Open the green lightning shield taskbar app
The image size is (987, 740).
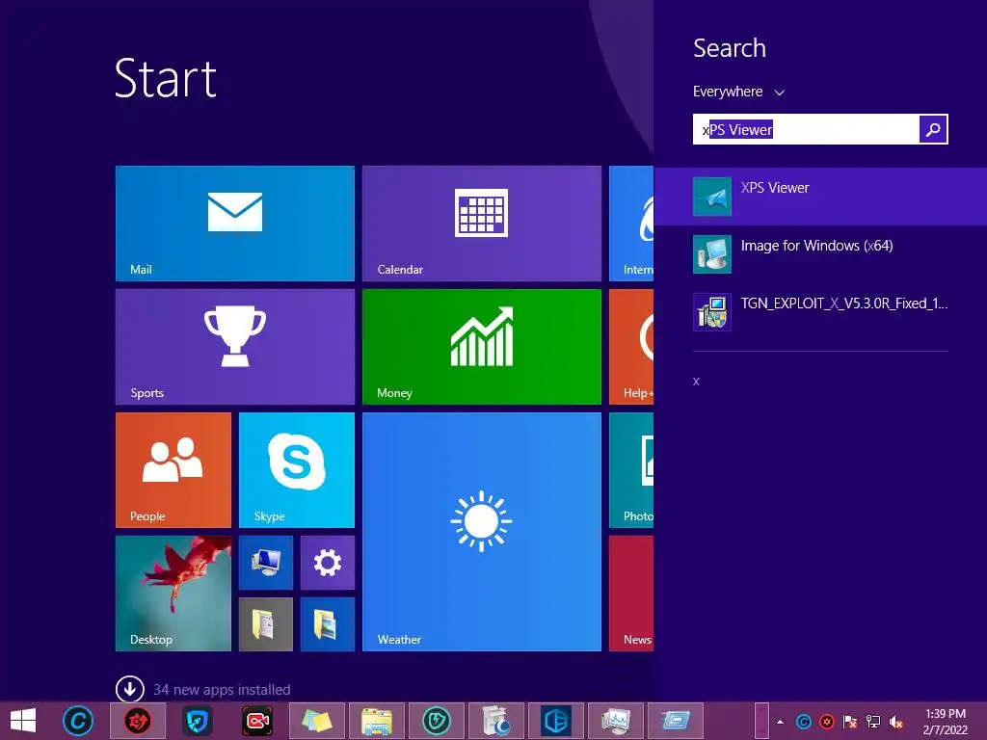click(x=437, y=721)
